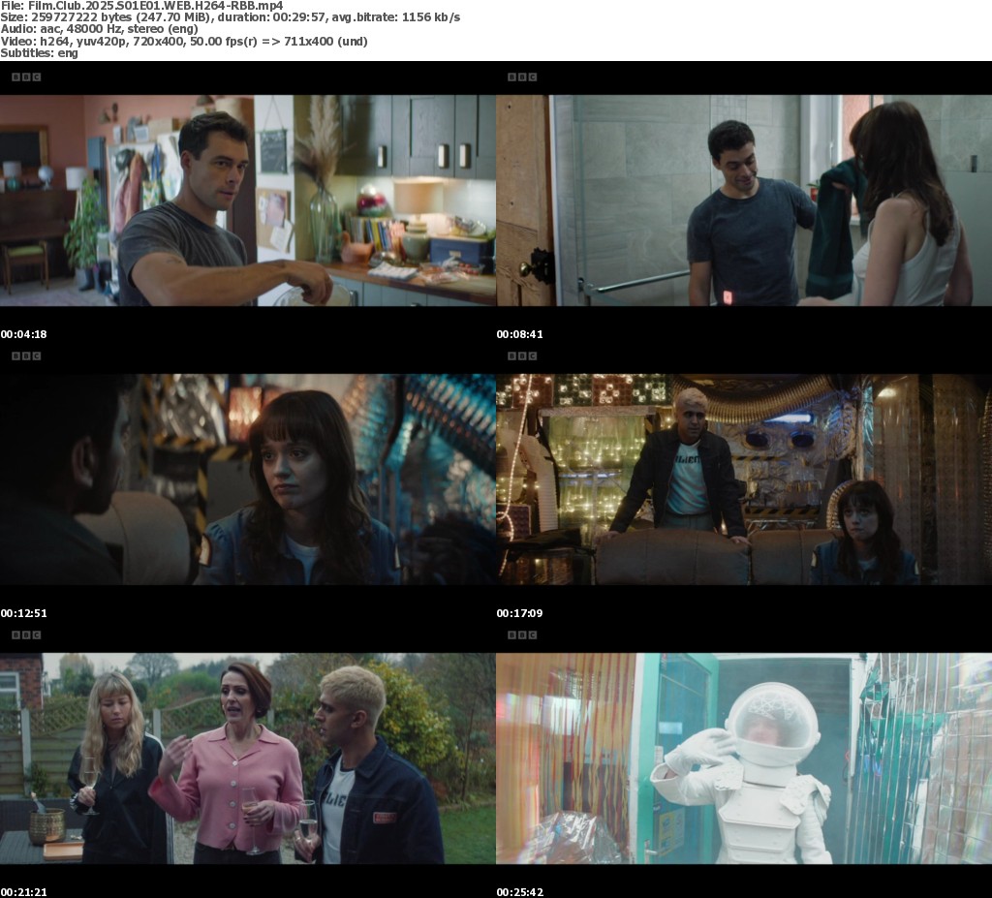Click the BBC logo above the garden scene
The width and height of the screenshot is (992, 898).
tap(25, 635)
